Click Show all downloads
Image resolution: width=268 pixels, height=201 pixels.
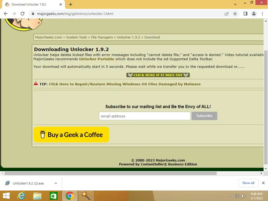[248, 183]
